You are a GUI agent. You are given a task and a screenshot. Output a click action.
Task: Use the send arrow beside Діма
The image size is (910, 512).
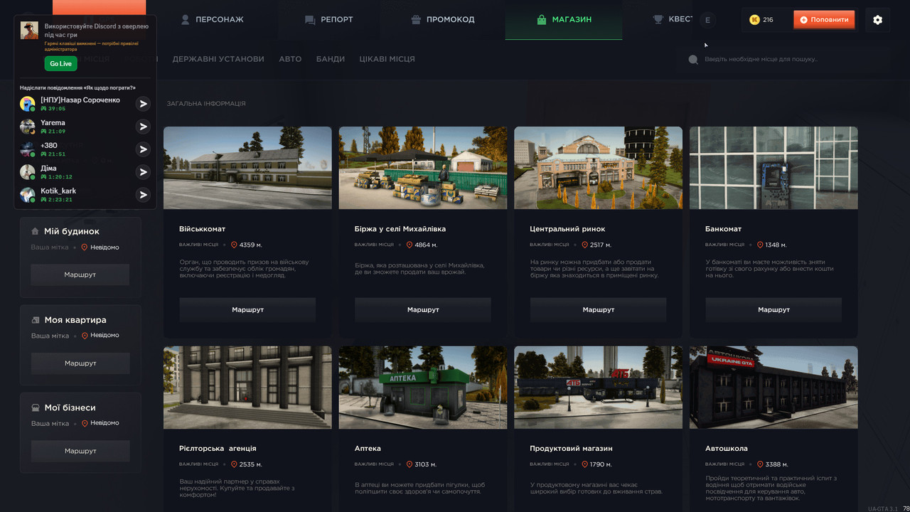pos(143,172)
